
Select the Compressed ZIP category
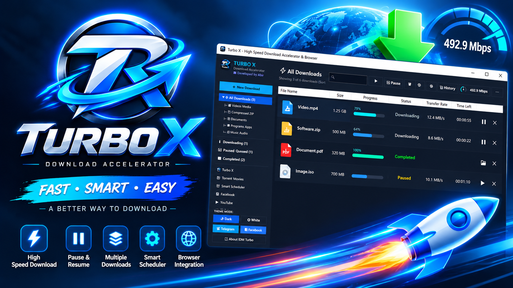241,113
